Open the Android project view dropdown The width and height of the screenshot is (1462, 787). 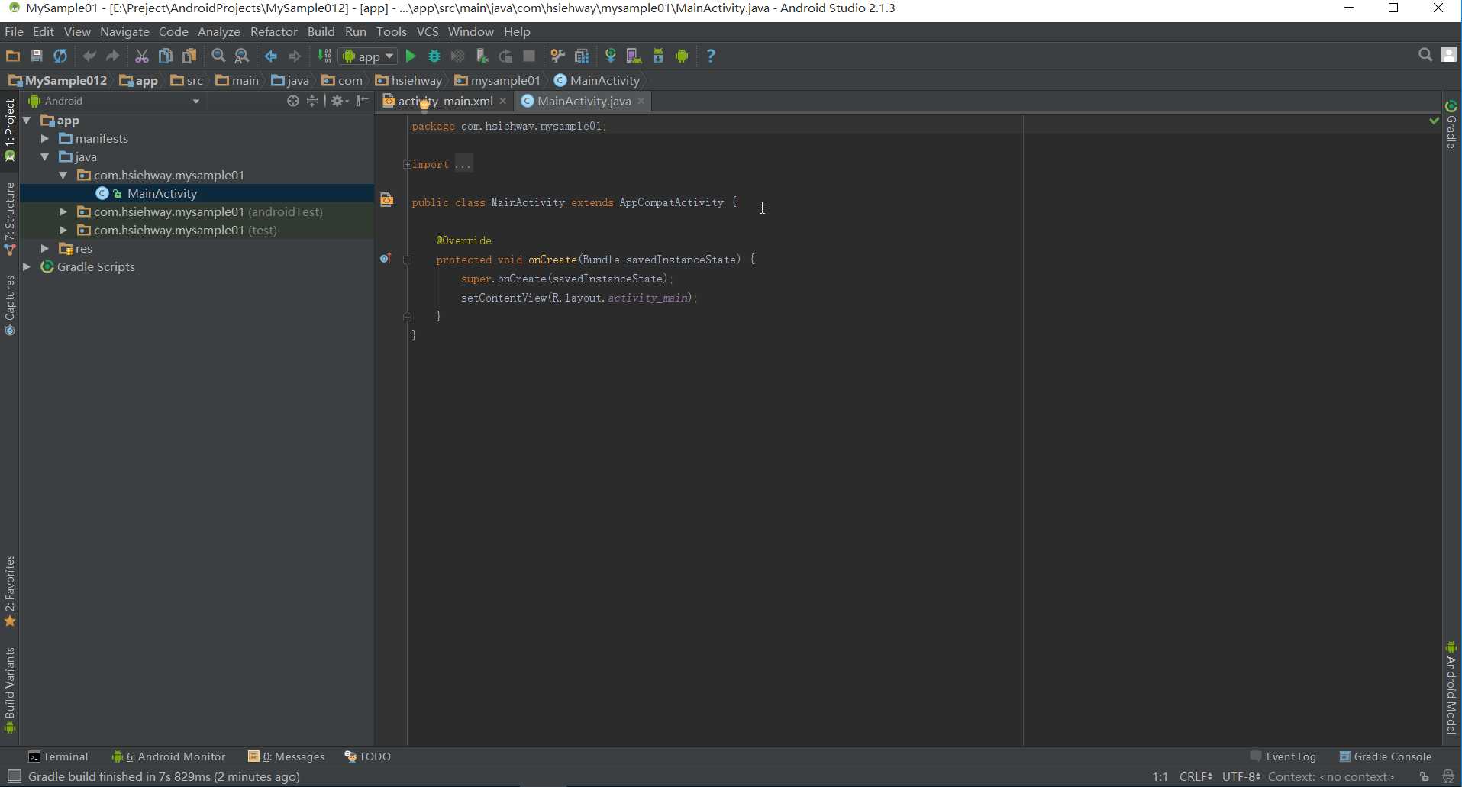click(x=115, y=101)
